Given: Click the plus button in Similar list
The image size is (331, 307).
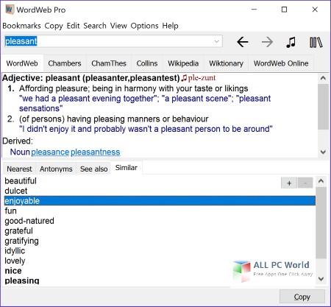Looking at the screenshot, I should click(289, 183).
